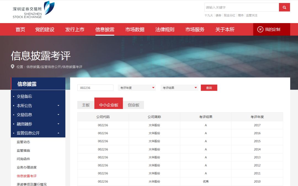The height and width of the screenshot is (186, 298).
Task: Open 关于本所 in the main navigation
Action: tap(225, 29)
